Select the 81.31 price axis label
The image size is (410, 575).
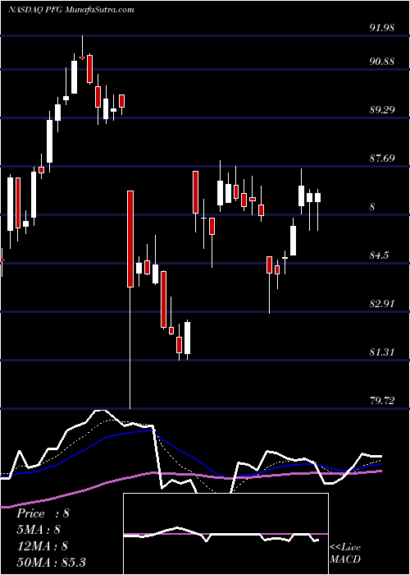[382, 352]
